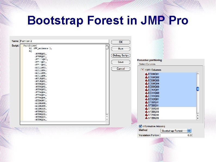Edit the Name field 'Partition 2'

click(x=64, y=41)
